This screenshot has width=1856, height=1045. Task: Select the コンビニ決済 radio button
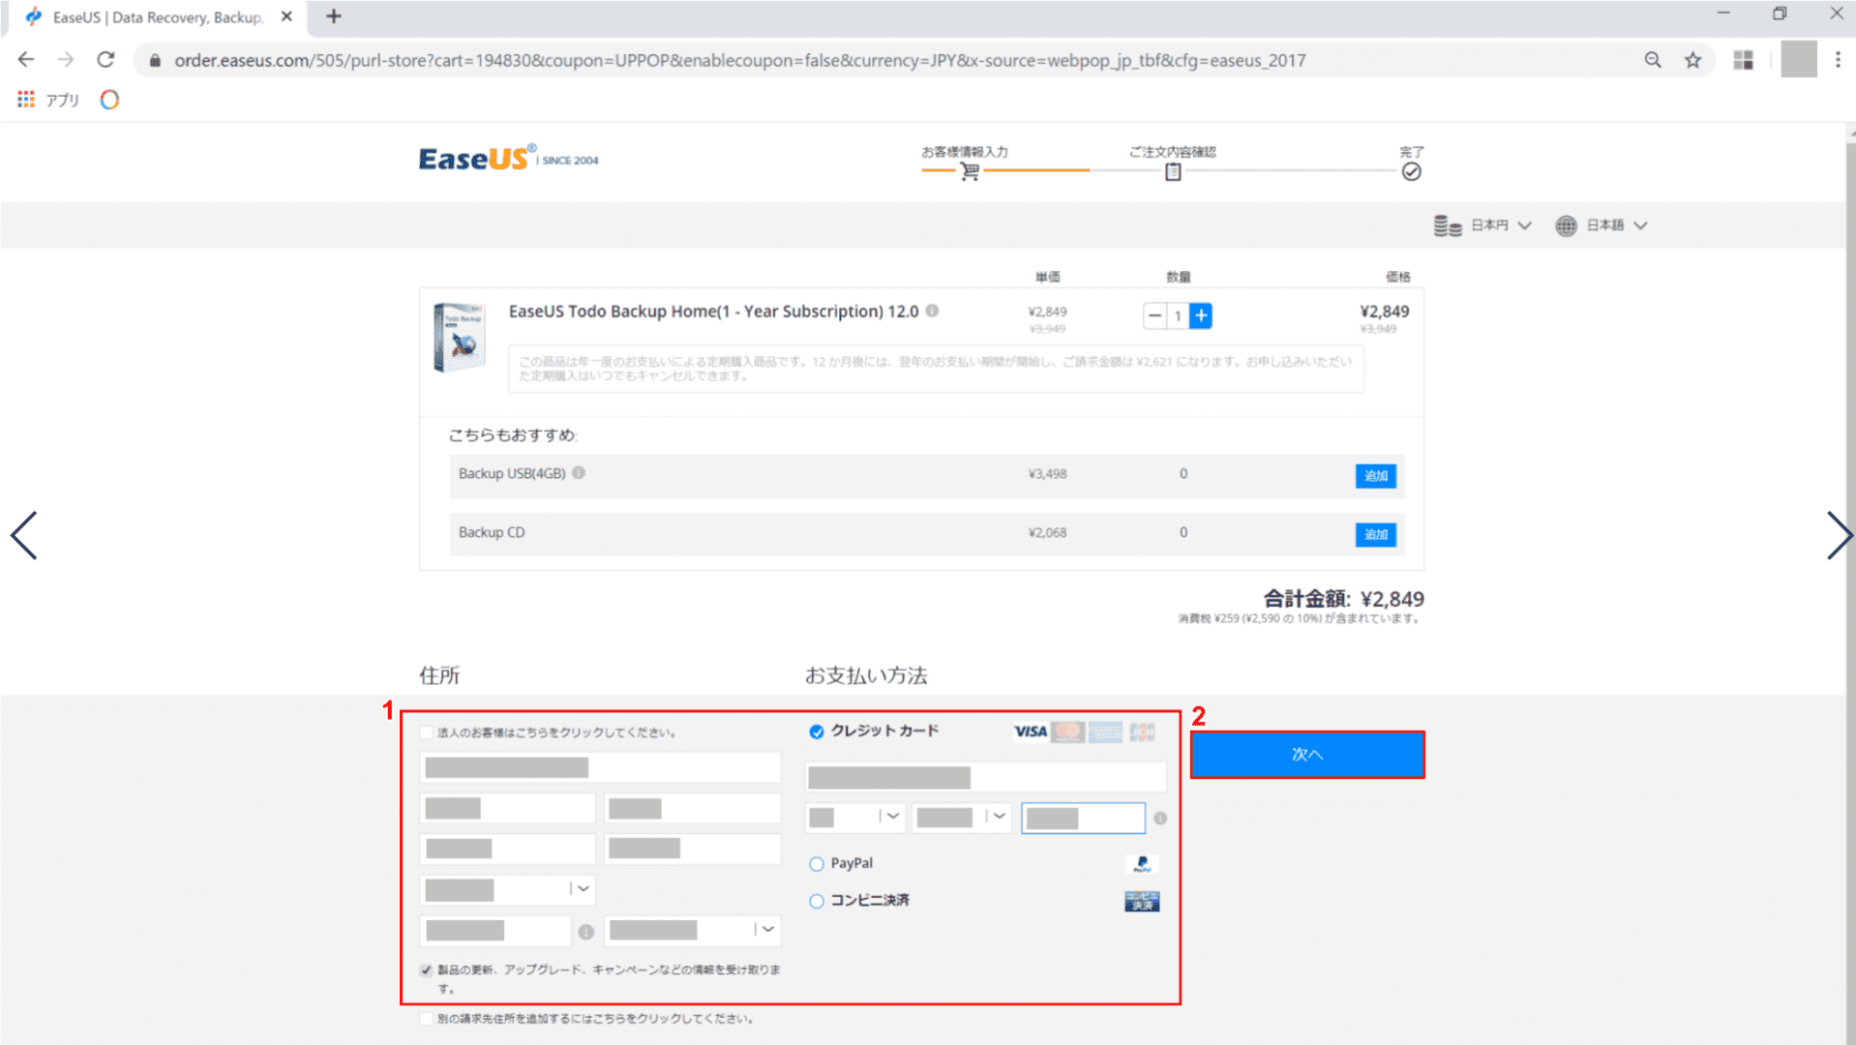point(817,901)
